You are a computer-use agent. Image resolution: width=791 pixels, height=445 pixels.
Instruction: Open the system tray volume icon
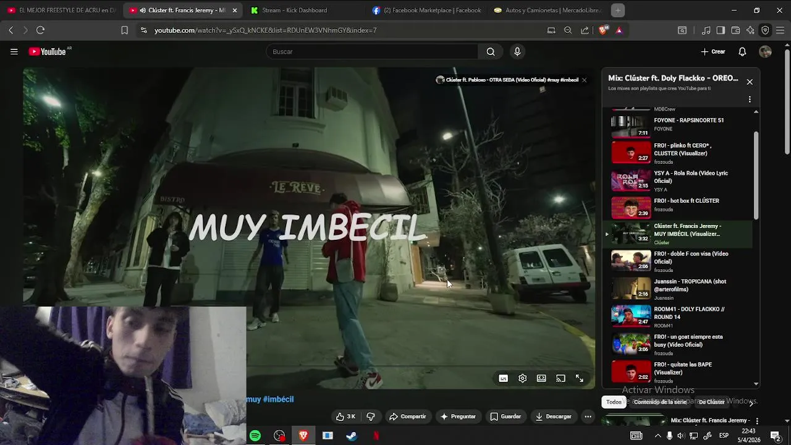pyautogui.click(x=681, y=436)
